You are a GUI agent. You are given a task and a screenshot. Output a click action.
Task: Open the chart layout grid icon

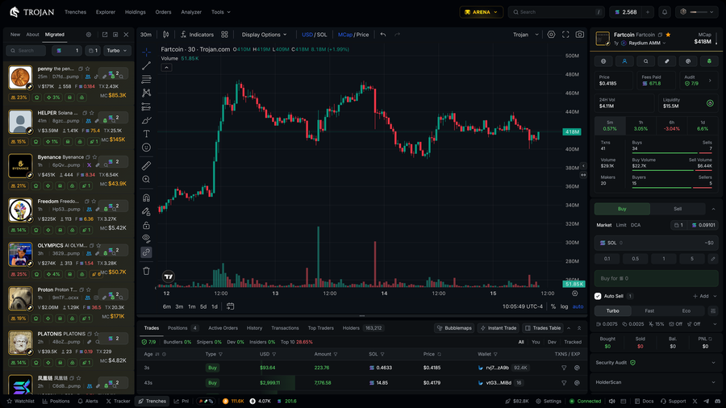tap(224, 34)
